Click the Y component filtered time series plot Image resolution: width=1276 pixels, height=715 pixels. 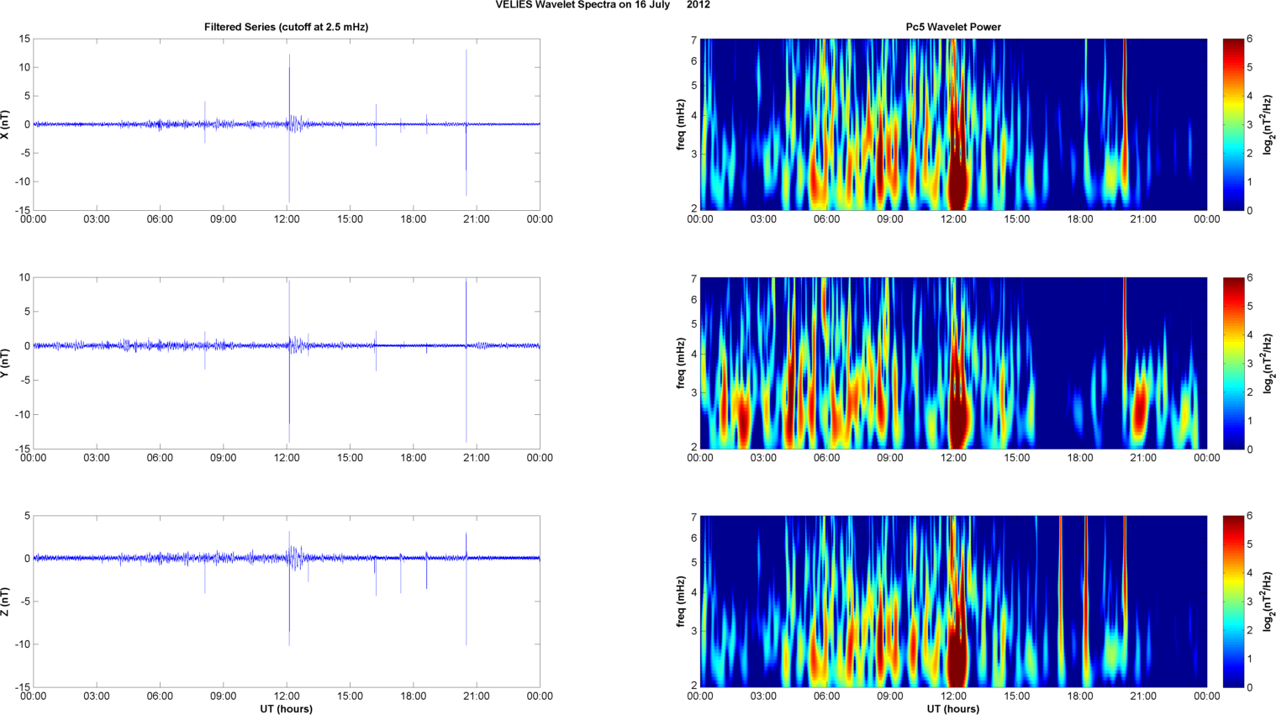click(286, 363)
